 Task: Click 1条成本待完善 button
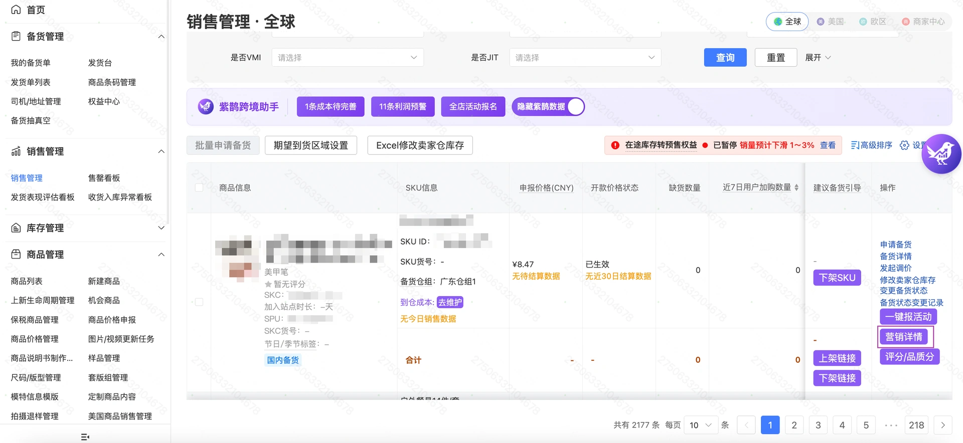point(331,106)
